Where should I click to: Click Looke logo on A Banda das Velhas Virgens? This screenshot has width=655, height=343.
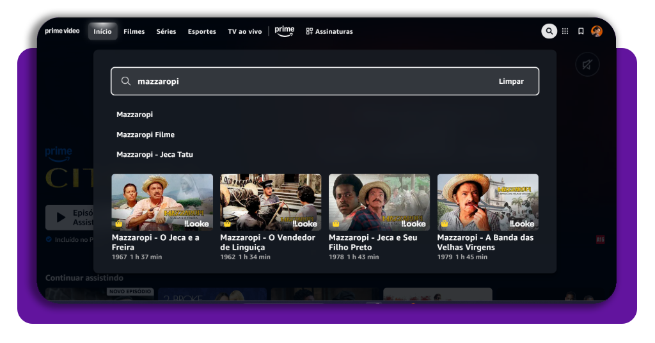[522, 224]
